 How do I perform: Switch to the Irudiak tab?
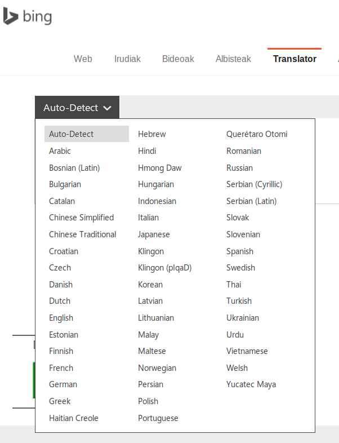[127, 59]
